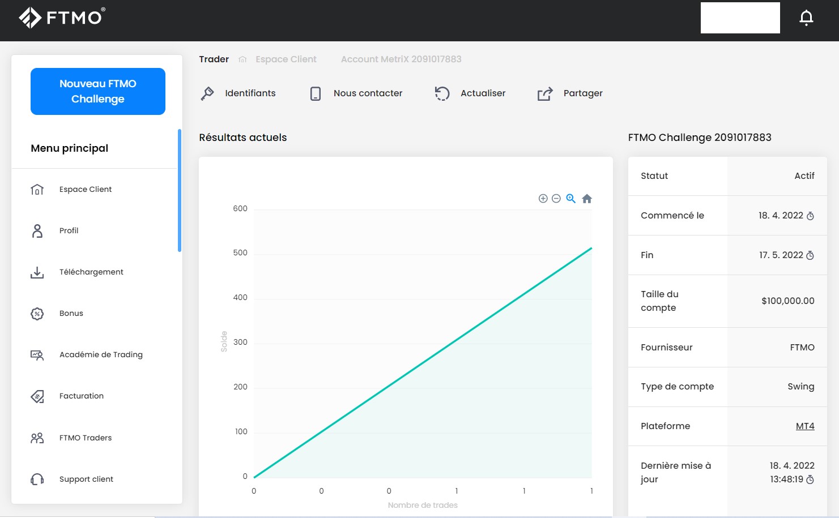The height and width of the screenshot is (518, 839).
Task: Open Téléchargement menu item
Action: [91, 272]
